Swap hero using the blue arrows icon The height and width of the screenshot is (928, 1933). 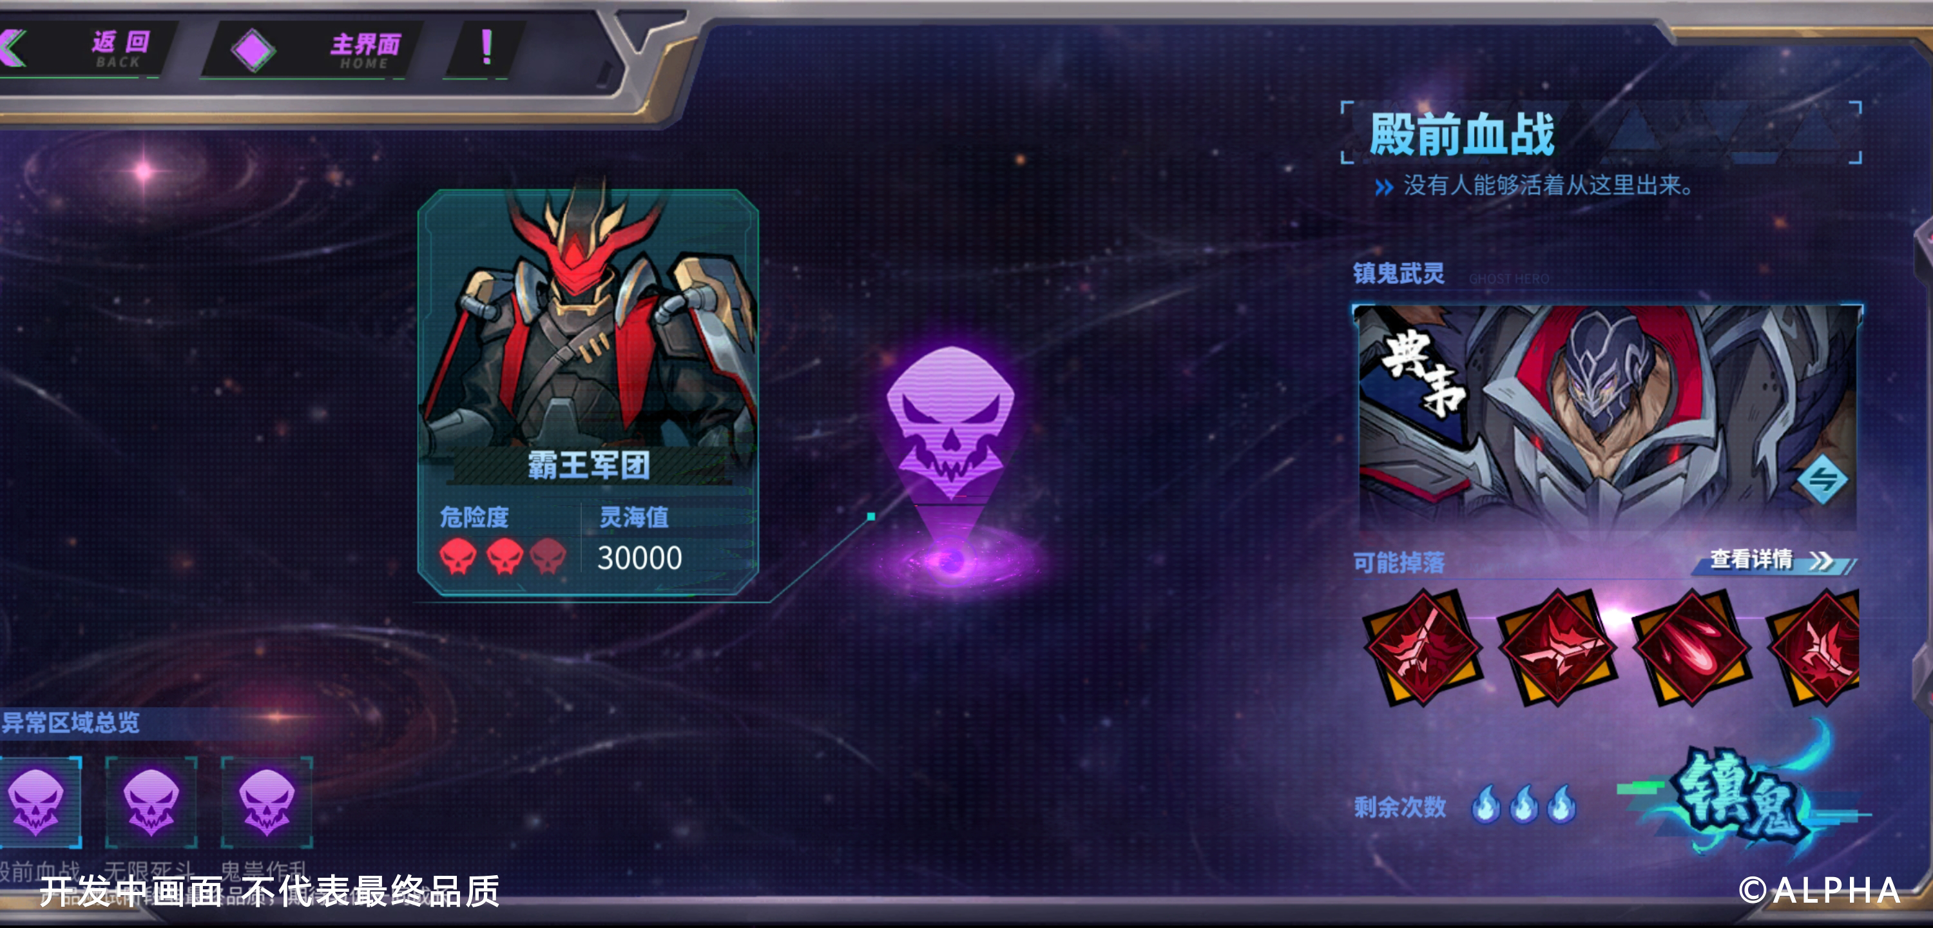pos(1823,479)
